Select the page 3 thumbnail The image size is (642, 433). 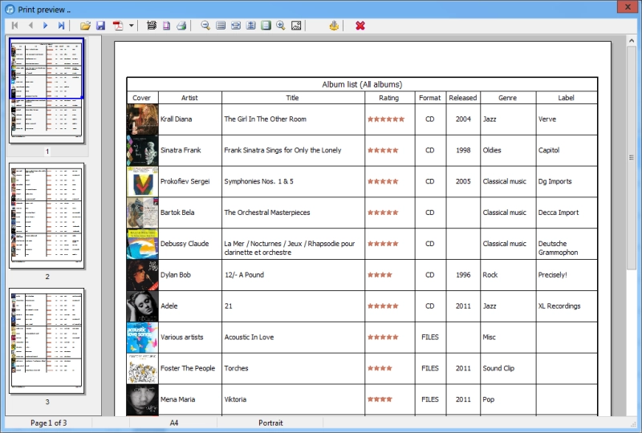(47, 341)
